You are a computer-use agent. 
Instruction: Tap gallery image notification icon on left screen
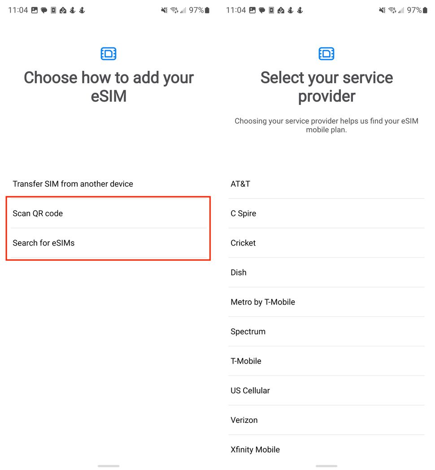click(x=35, y=10)
